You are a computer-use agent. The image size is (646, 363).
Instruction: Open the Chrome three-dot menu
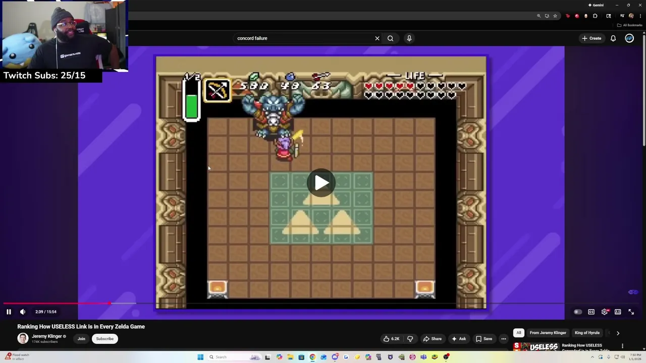640,16
